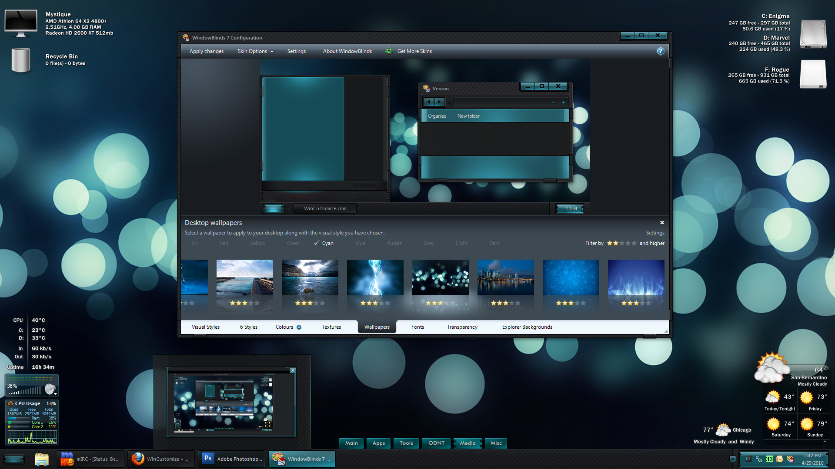Expand the Venom preview address bar dropdown
This screenshot has height=469, width=835.
click(553, 102)
